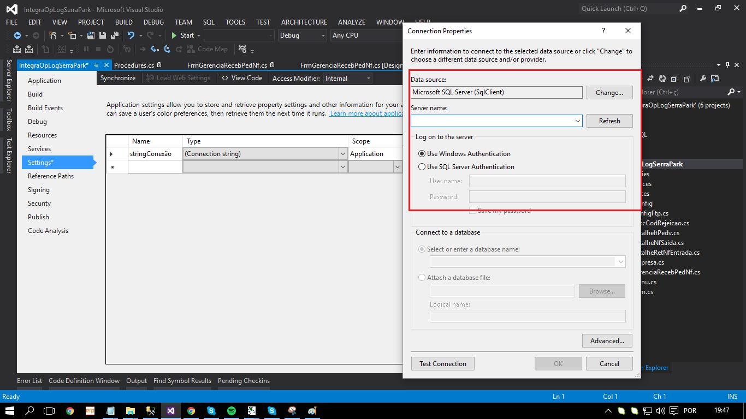
Task: Follow the Learn more about application settings link
Action: [366, 113]
